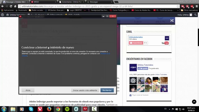Image resolution: width=199 pixels, height=112 pixels.
Task: Select the Adobe installer taskbar icon
Action: 85,109
